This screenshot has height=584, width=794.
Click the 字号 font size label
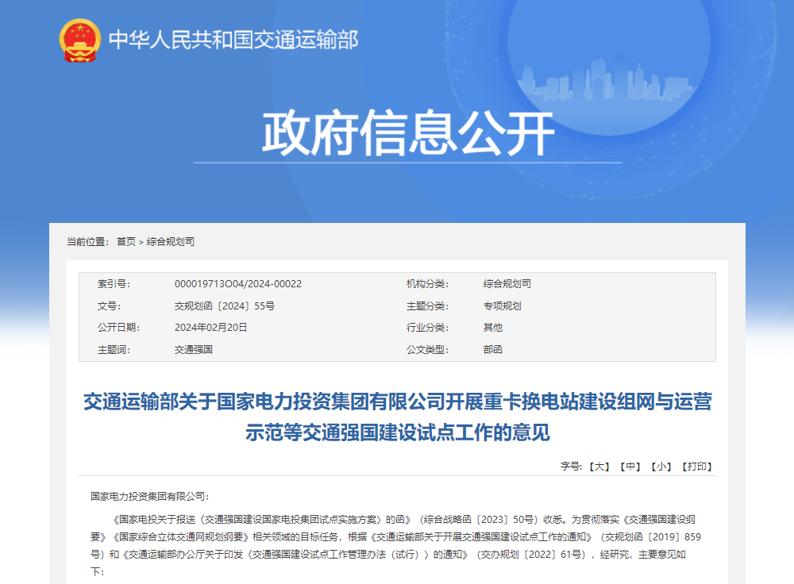[x=571, y=466]
